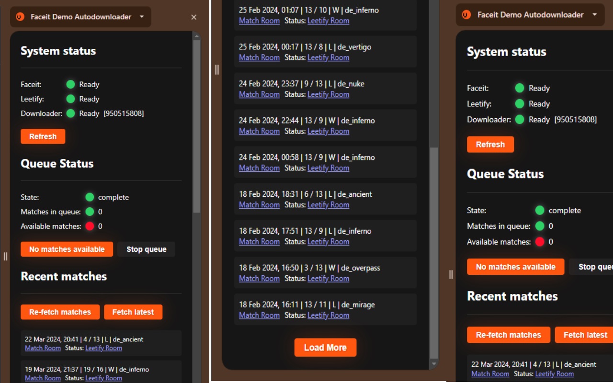Open Match Room for 25 Feb 00:17 de_vertigo match
613x383 pixels.
tap(259, 57)
